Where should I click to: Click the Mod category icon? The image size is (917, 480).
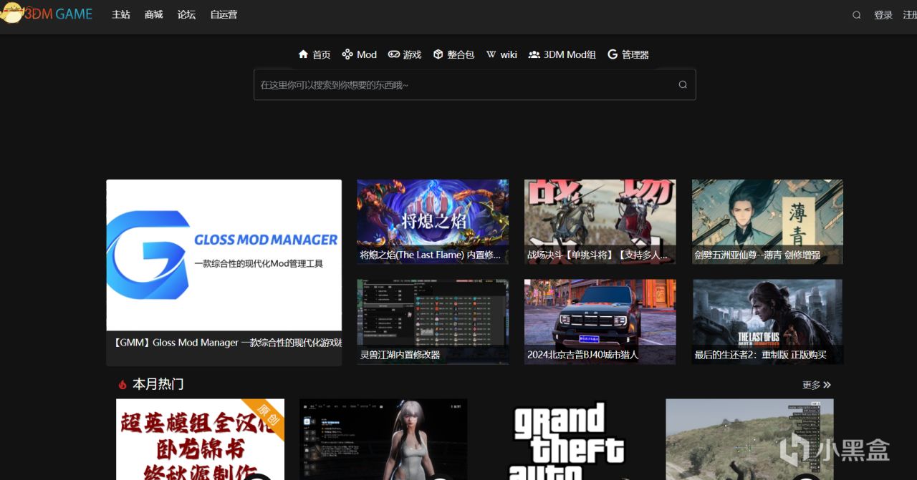pos(347,54)
